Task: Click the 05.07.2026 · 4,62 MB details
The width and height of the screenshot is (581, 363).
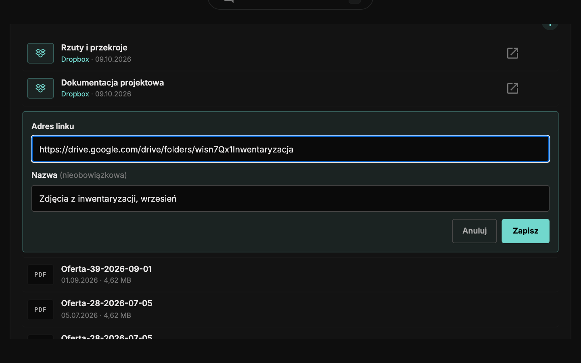Action: point(96,315)
